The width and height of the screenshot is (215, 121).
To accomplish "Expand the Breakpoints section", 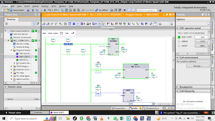I will point(177,87).
